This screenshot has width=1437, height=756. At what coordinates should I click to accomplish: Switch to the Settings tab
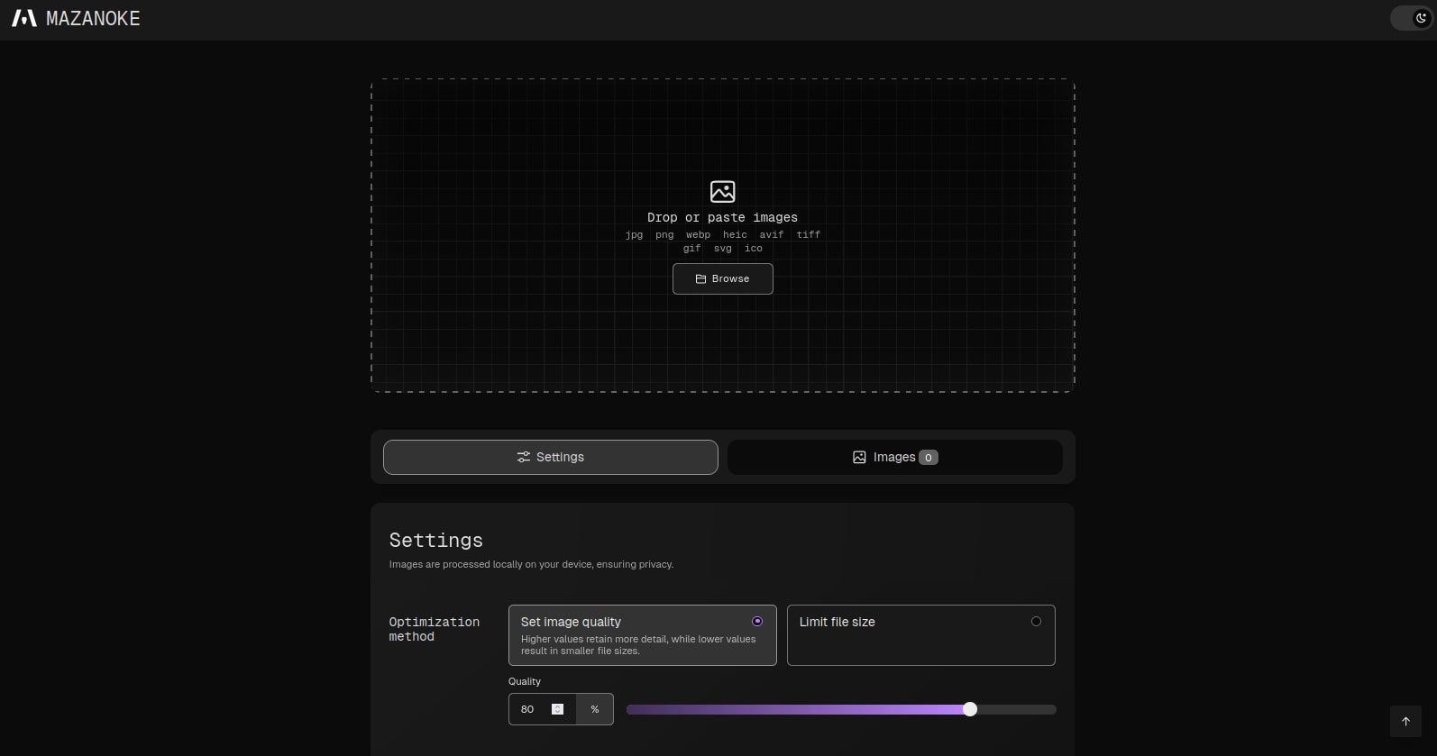(550, 457)
